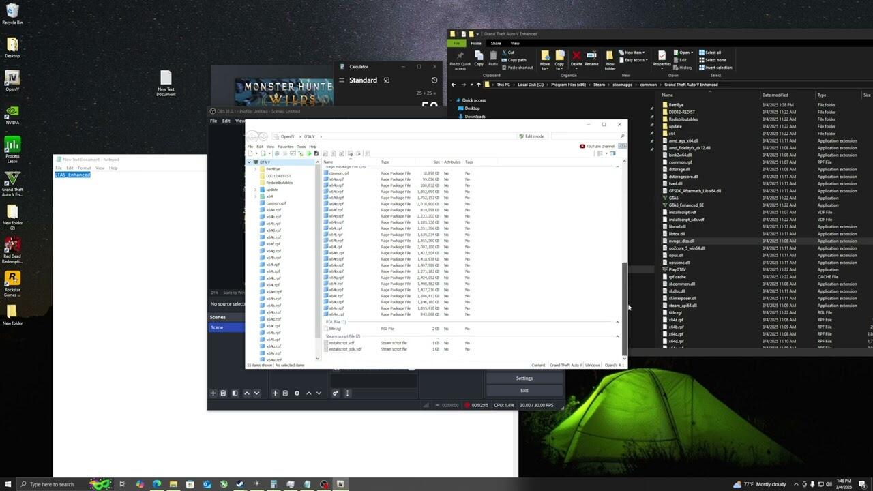Switch to the Share tab in File Explorer
This screenshot has height=491, width=873.
tap(496, 43)
